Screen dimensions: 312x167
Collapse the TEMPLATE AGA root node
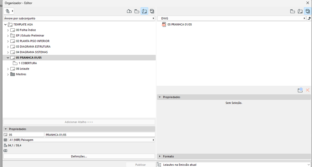click(5, 25)
